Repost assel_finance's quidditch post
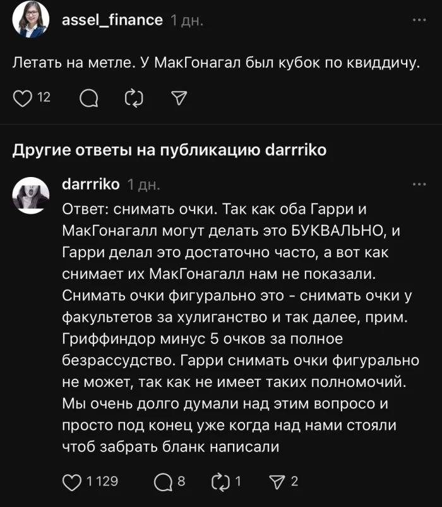 134,99
